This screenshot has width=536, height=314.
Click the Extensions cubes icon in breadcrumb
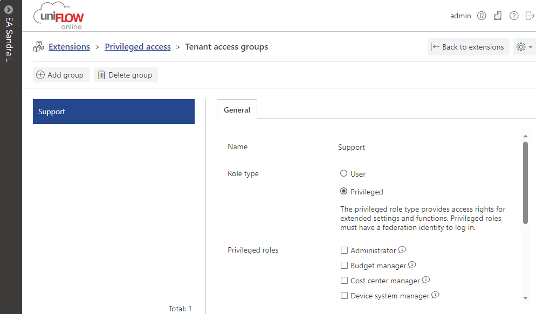tap(38, 47)
